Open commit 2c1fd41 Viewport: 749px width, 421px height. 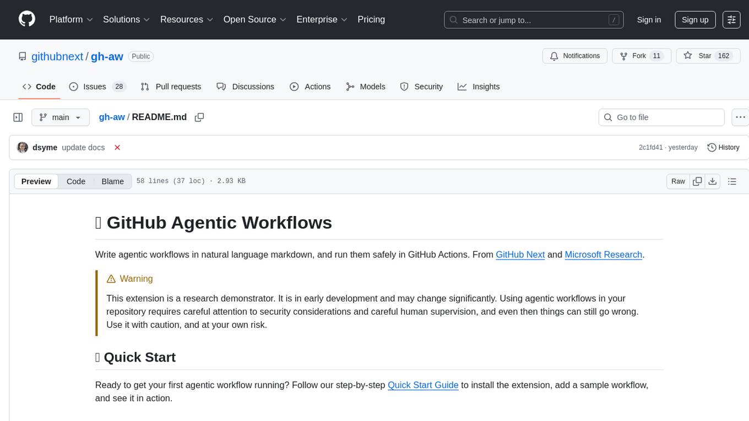pyautogui.click(x=651, y=148)
